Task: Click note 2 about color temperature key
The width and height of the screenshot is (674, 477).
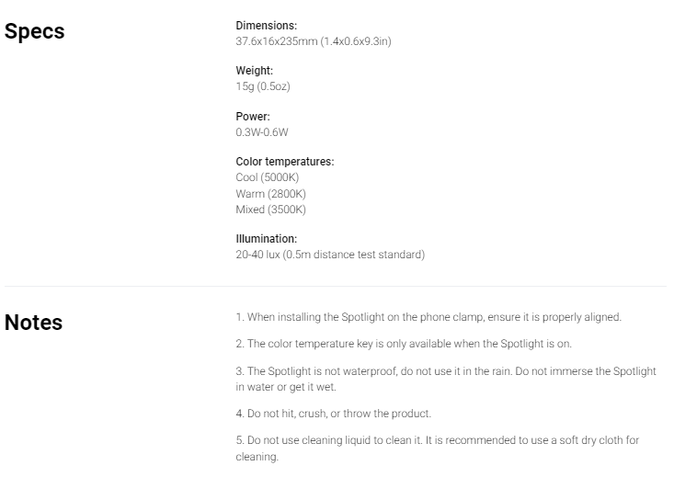Action: [404, 344]
